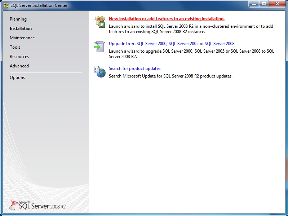Click the text 'Search Microsoft Update for SQL Server 2008 R2 product updates.'
Viewport: 288px width, 216px height.
point(170,76)
